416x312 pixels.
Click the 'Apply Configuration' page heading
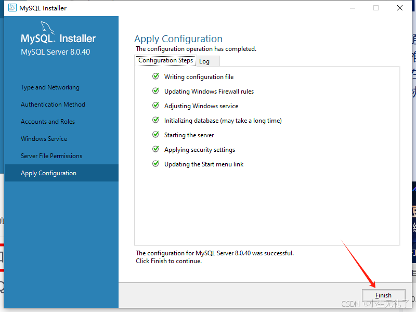[x=178, y=38]
